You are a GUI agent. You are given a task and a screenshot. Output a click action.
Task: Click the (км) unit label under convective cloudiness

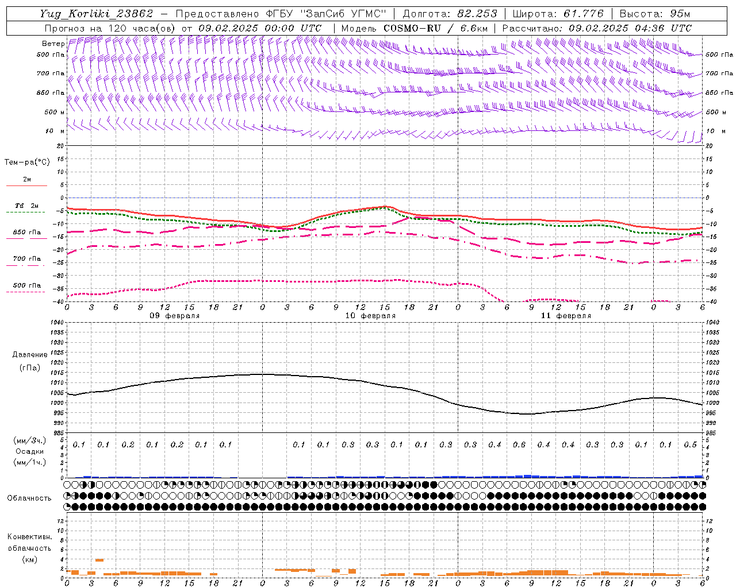point(29,559)
